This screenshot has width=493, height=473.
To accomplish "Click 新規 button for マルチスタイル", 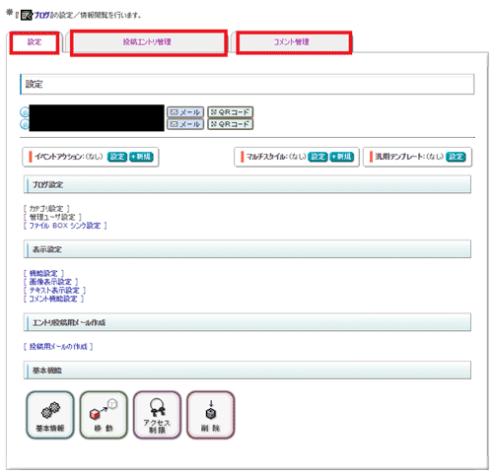I will coord(342,157).
